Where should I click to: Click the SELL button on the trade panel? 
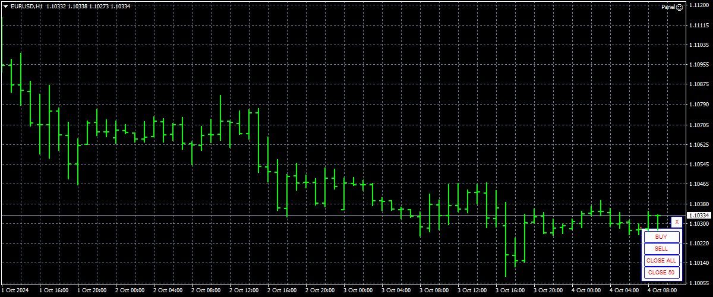point(661,248)
